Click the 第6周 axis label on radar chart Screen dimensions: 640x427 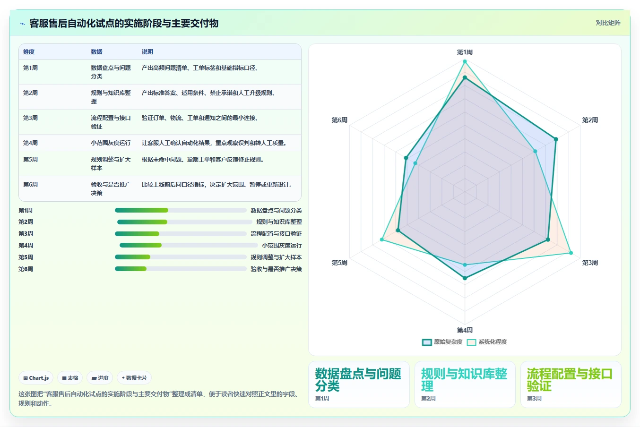coord(339,120)
